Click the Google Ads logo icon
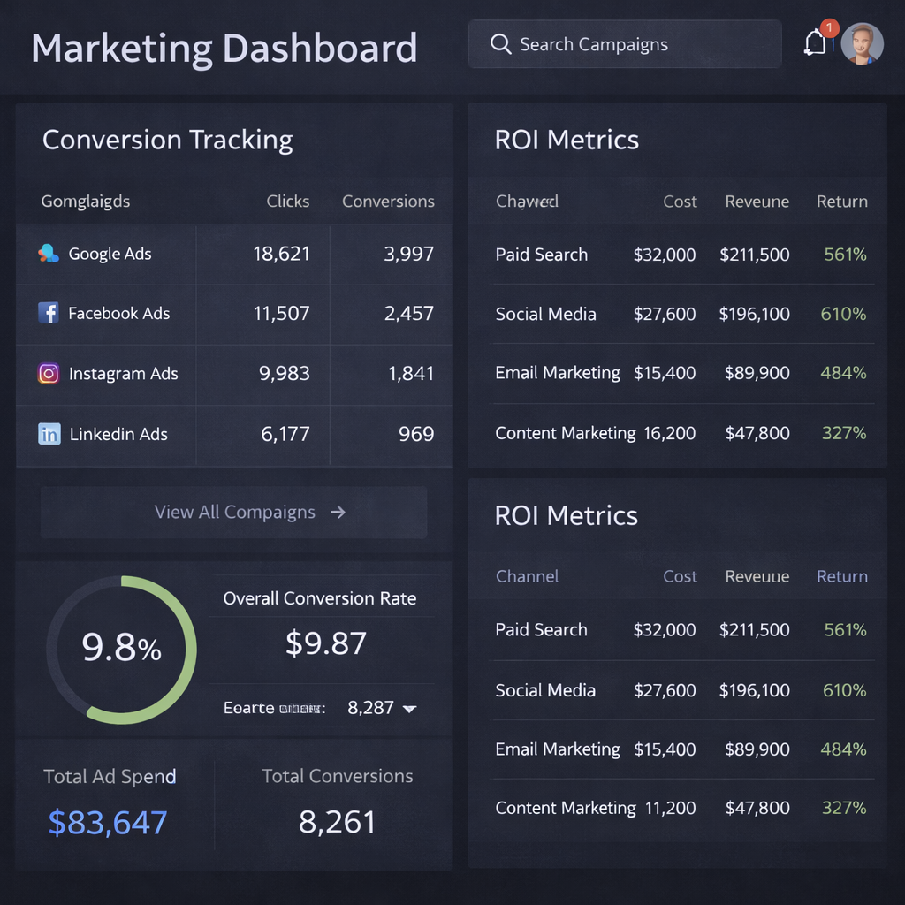 coord(49,254)
